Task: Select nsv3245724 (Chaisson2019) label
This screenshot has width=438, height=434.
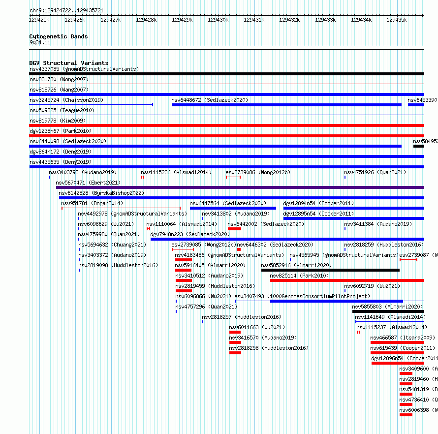Action: tap(66, 100)
